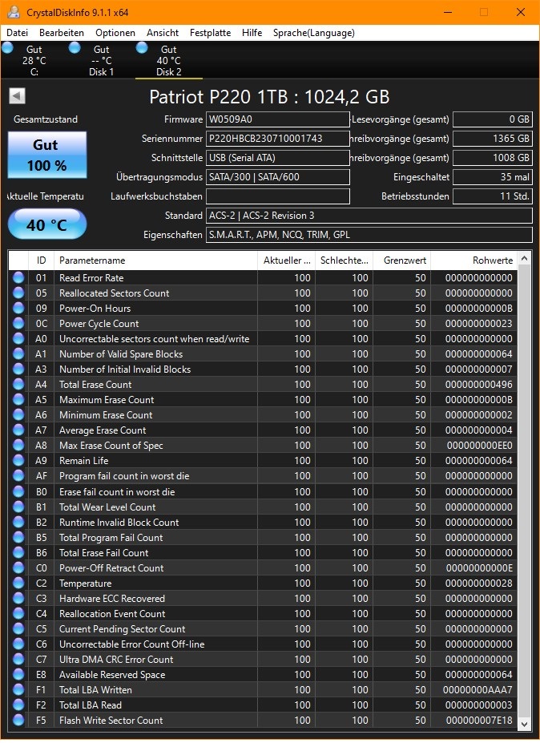This screenshot has width=540, height=743.
Task: Click the attribute list vertical scrollbar thumb
Action: [x=524, y=491]
